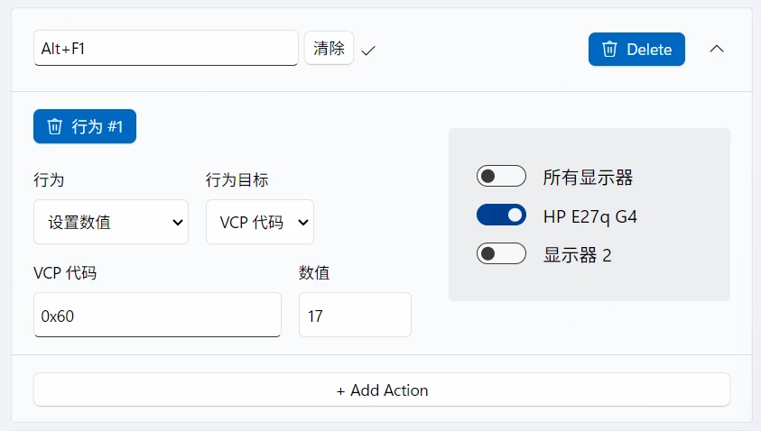This screenshot has width=761, height=431.
Task: Click the 显示器 2 label
Action: coord(577,255)
